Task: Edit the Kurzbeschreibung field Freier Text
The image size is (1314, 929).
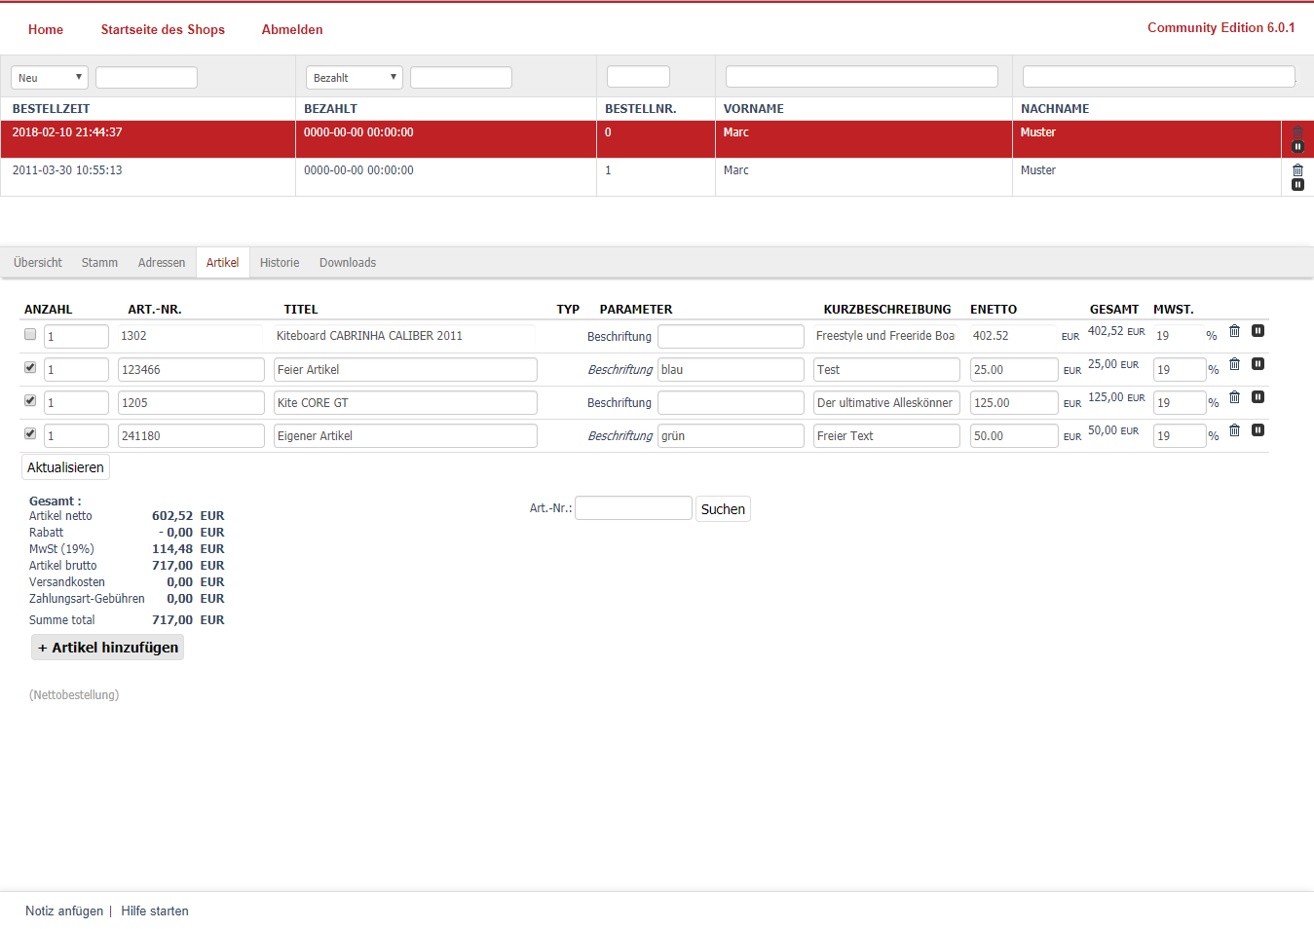Action: pyautogui.click(x=886, y=435)
